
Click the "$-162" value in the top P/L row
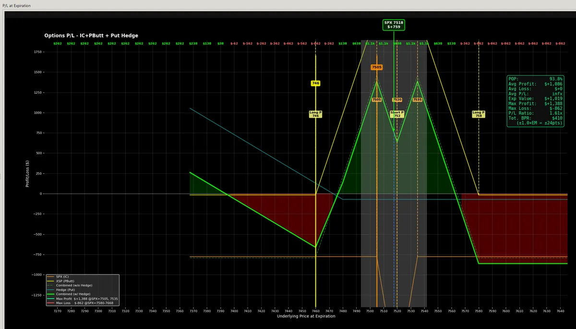247,44
